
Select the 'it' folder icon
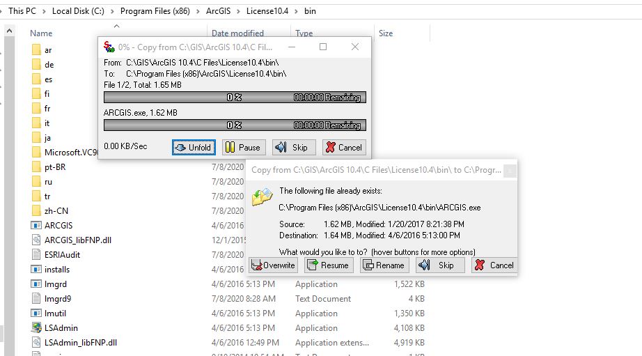pyautogui.click(x=36, y=123)
